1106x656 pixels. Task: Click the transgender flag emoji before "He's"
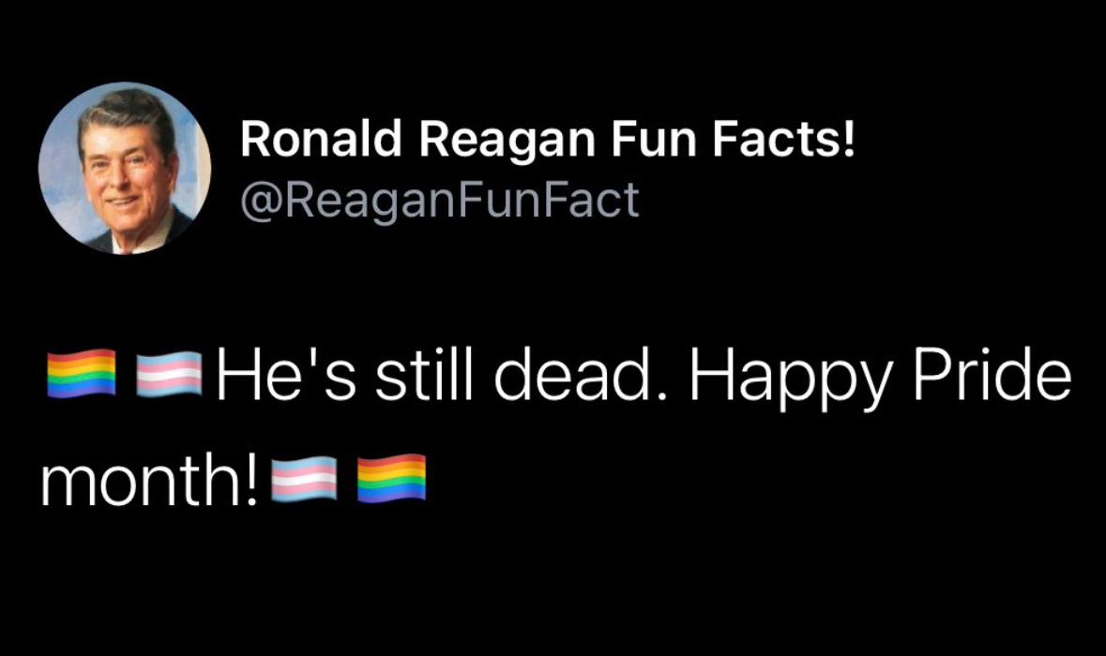[x=170, y=376]
